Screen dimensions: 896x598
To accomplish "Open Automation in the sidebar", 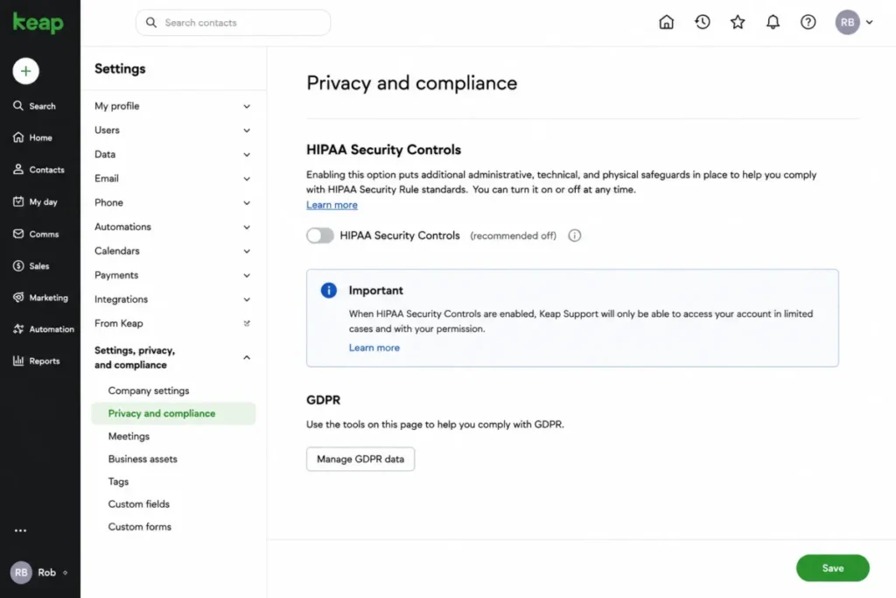I will coord(44,328).
